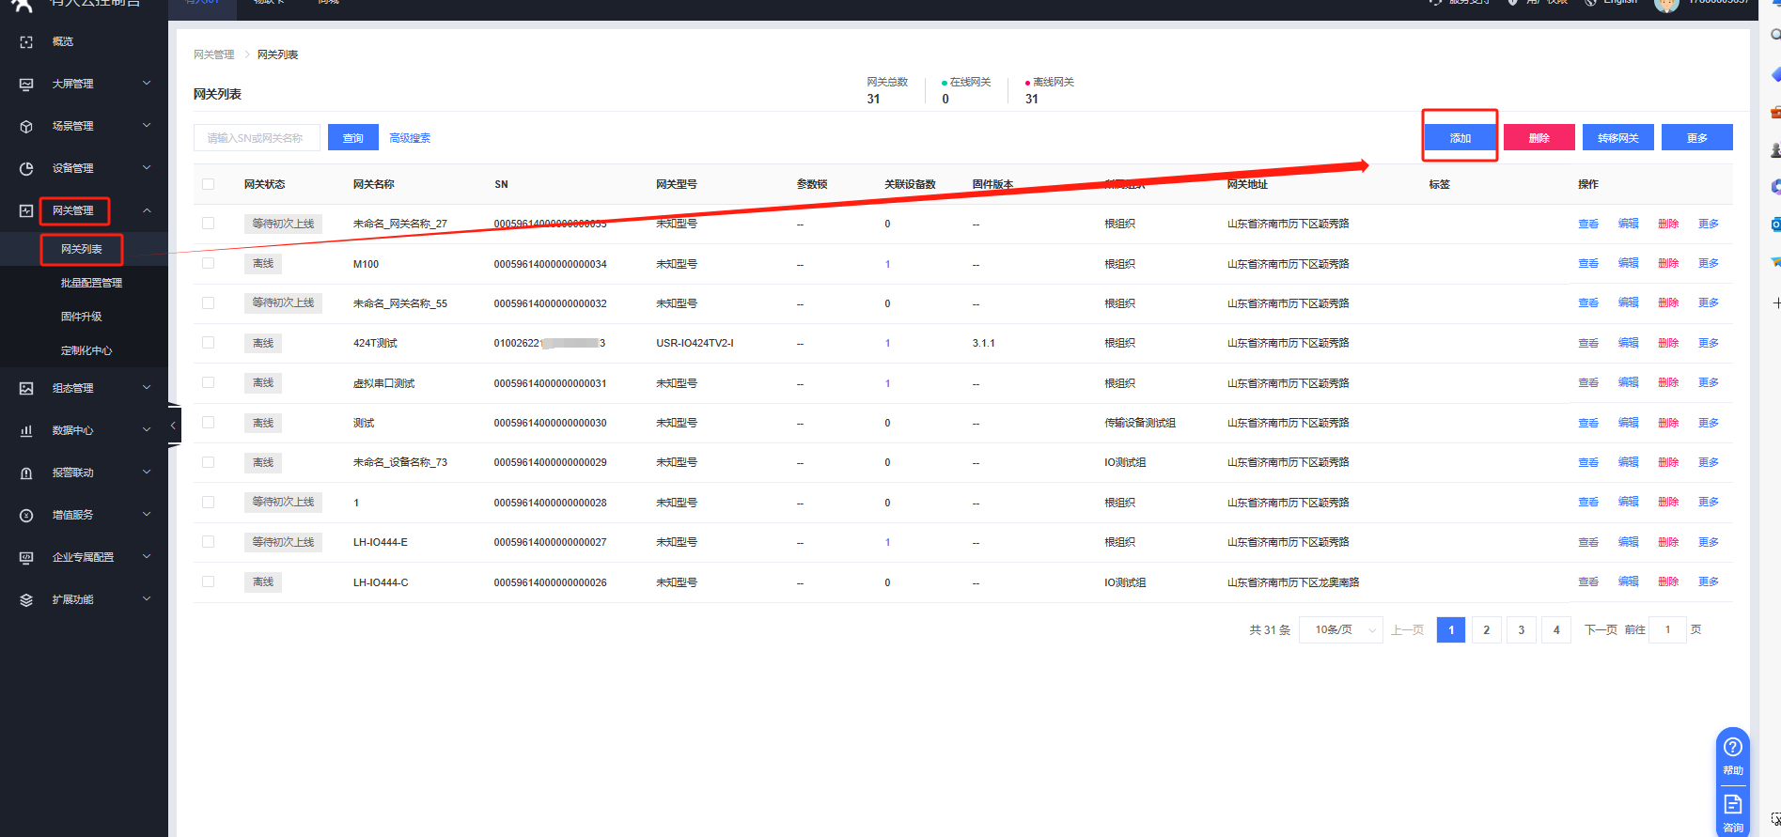Click the 场景管理 cube icon
Viewport: 1781px width, 837px height.
[x=26, y=127]
